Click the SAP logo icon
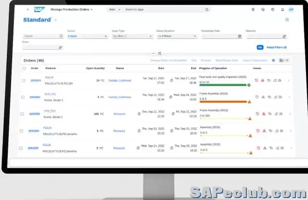 tap(39, 9)
